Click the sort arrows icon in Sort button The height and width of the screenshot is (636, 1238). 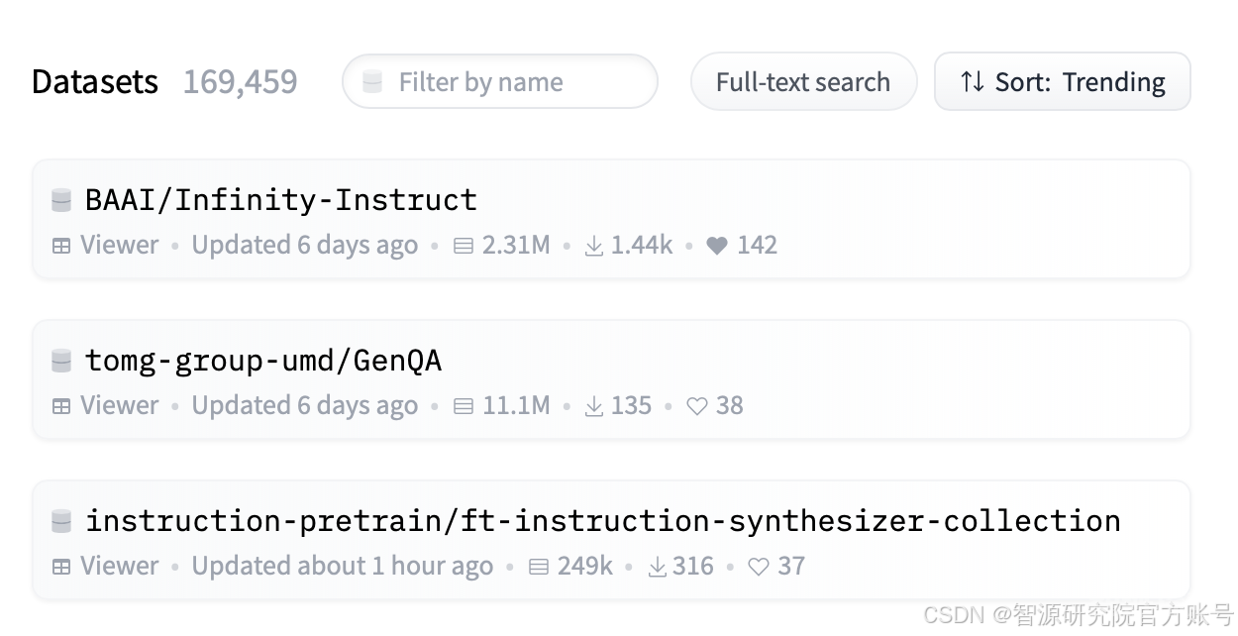coord(973,81)
